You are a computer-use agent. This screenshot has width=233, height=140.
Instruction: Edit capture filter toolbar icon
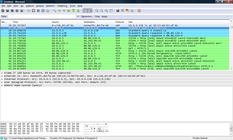click(x=118, y=10)
